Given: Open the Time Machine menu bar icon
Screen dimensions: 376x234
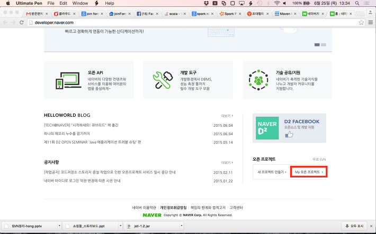Looking at the screenshot, I should click(x=259, y=3).
